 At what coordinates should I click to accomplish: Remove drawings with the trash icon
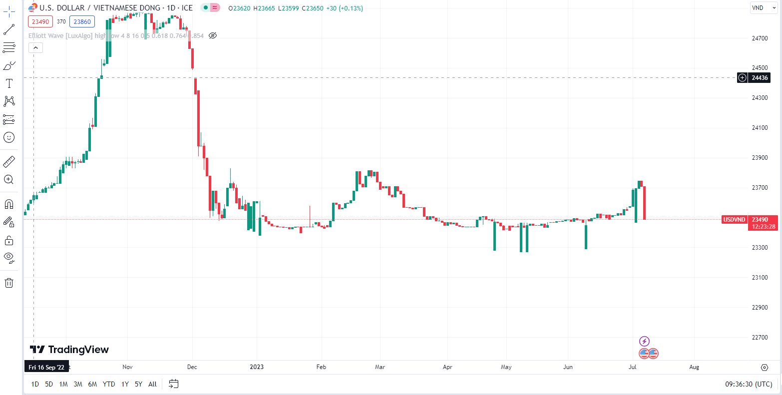[9, 283]
